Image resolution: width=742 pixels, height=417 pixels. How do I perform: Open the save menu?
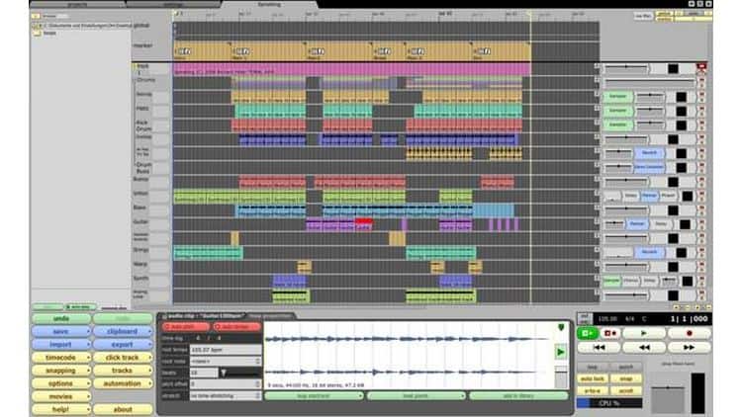point(61,331)
